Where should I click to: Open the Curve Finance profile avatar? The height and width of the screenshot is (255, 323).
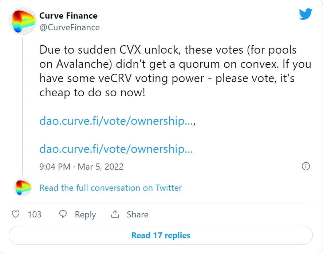(x=23, y=21)
